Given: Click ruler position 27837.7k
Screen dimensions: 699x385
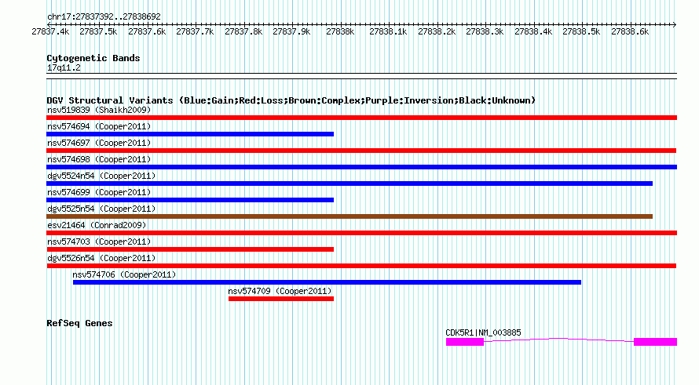Looking at the screenshot, I should click(x=196, y=31).
